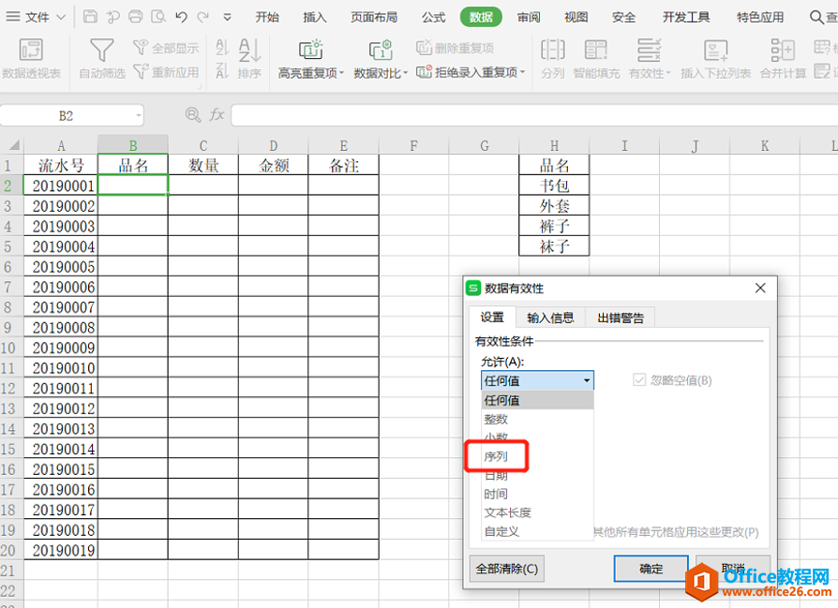Click 删除重复项 icon
The image size is (838, 608).
(x=424, y=48)
